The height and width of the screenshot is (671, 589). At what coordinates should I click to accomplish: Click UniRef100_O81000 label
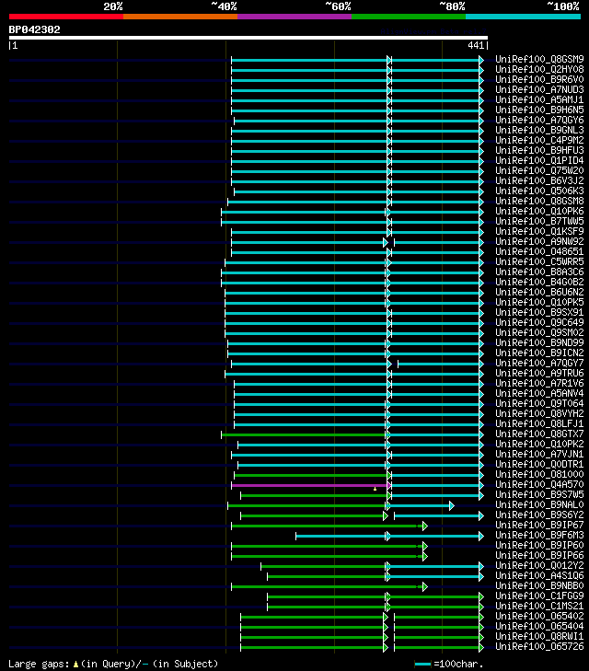click(539, 475)
